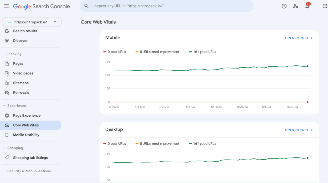
Task: Expand Security & Manual Actions section
Action: 4,171
